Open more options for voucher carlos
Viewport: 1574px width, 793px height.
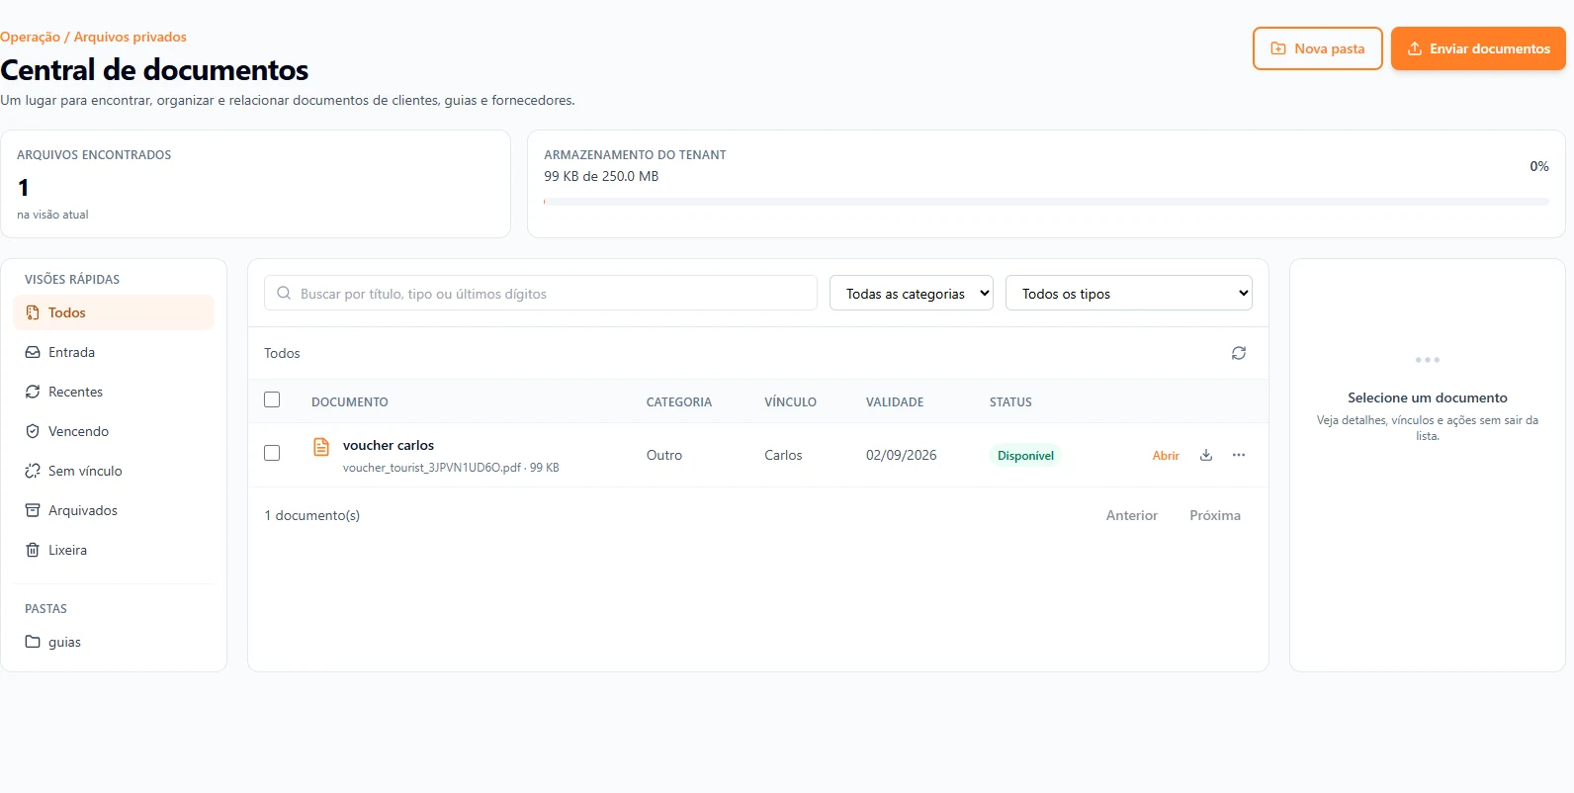click(1239, 455)
